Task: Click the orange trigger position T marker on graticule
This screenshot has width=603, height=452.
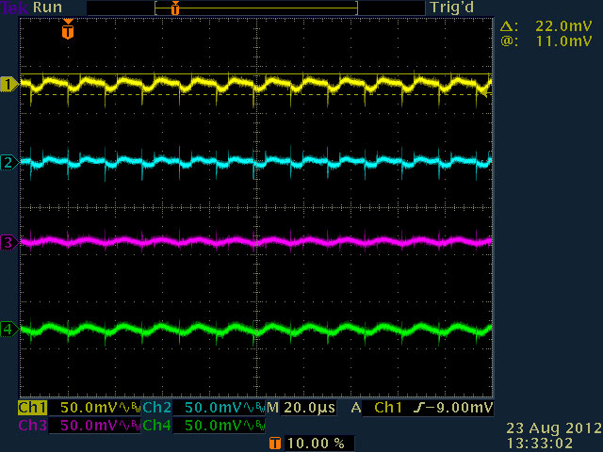Action: click(x=66, y=31)
